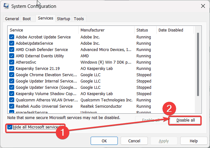Sort by the Service column header
The height and width of the screenshot is (148, 210).
click(44, 30)
